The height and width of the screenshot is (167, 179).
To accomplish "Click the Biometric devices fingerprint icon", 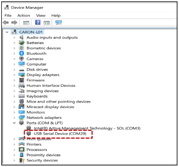I will point(21,48).
